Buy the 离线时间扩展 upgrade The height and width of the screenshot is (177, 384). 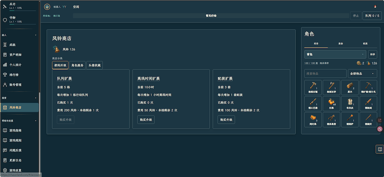pos(146,120)
